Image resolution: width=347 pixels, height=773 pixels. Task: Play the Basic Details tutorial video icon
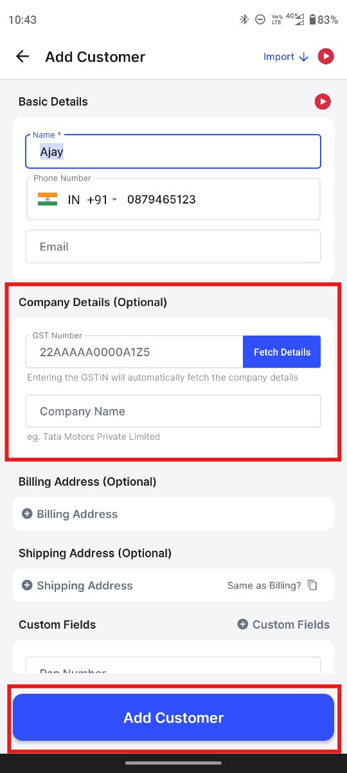pos(323,102)
